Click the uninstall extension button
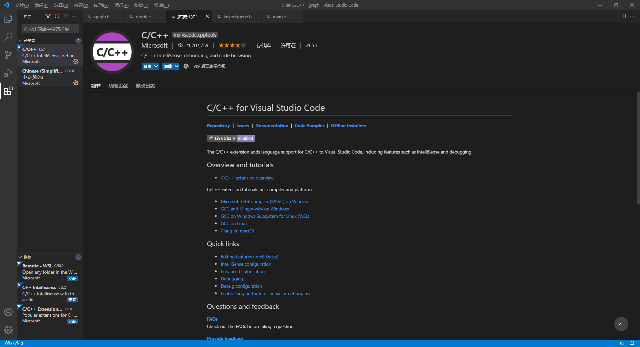Viewport: 640px width, 347px height. (168, 66)
